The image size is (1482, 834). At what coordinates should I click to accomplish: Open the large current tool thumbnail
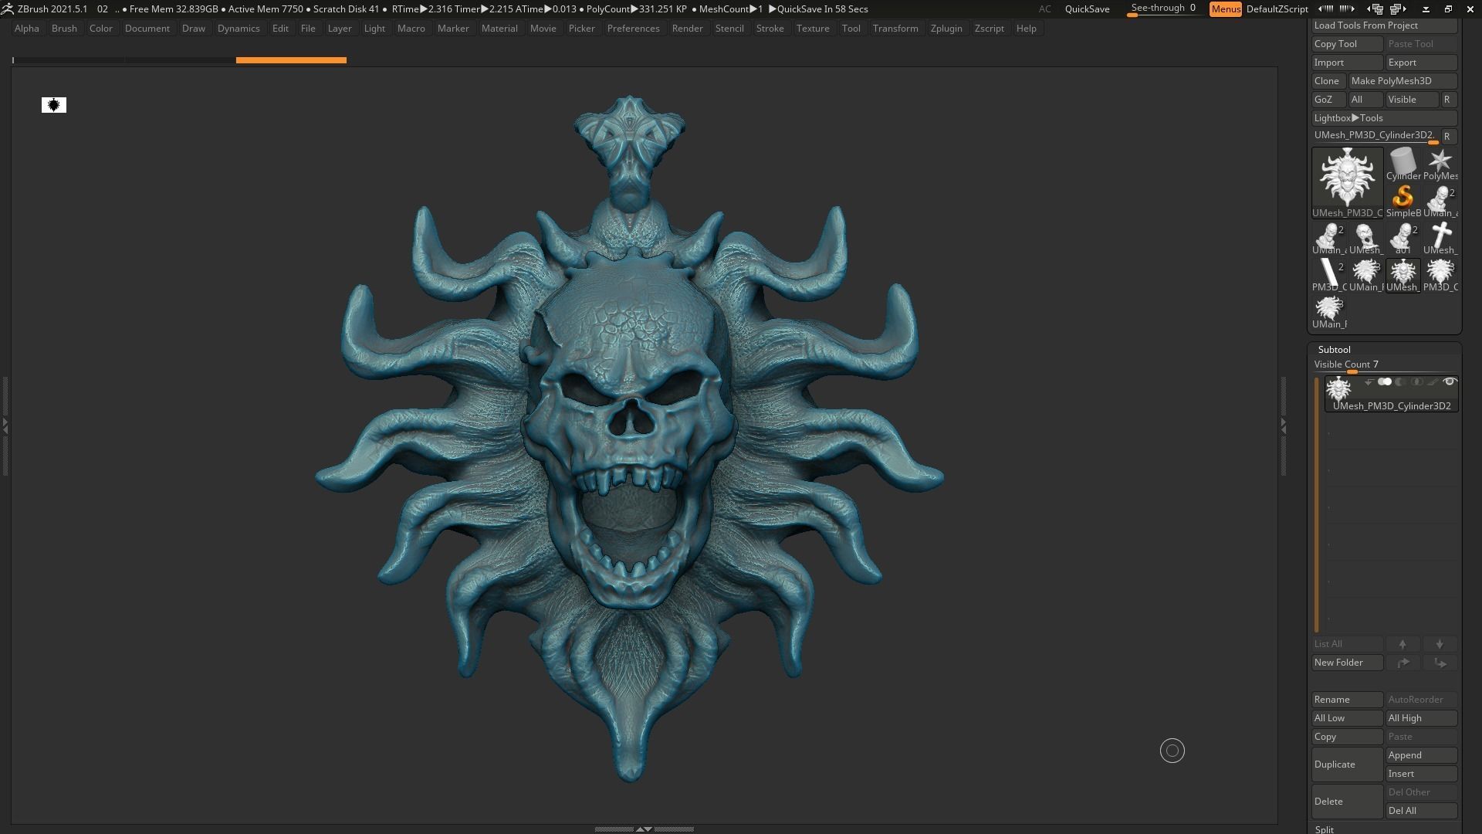[1348, 183]
